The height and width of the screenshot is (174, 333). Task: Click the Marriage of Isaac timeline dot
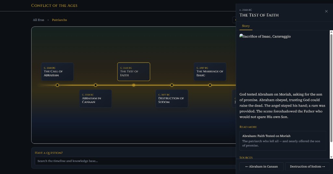pyautogui.click(x=210, y=85)
